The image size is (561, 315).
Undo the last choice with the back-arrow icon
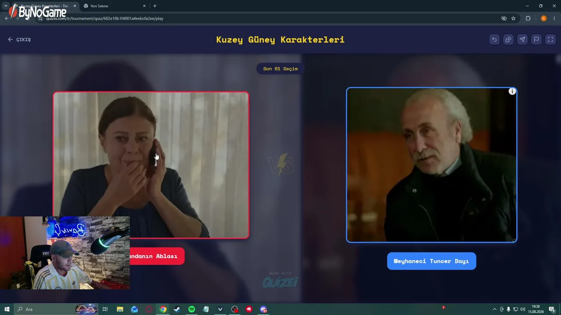click(494, 39)
